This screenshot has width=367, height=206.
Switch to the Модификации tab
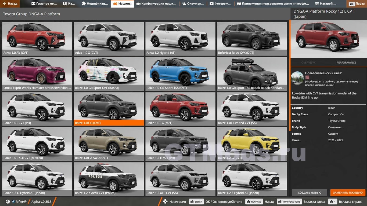95,4
